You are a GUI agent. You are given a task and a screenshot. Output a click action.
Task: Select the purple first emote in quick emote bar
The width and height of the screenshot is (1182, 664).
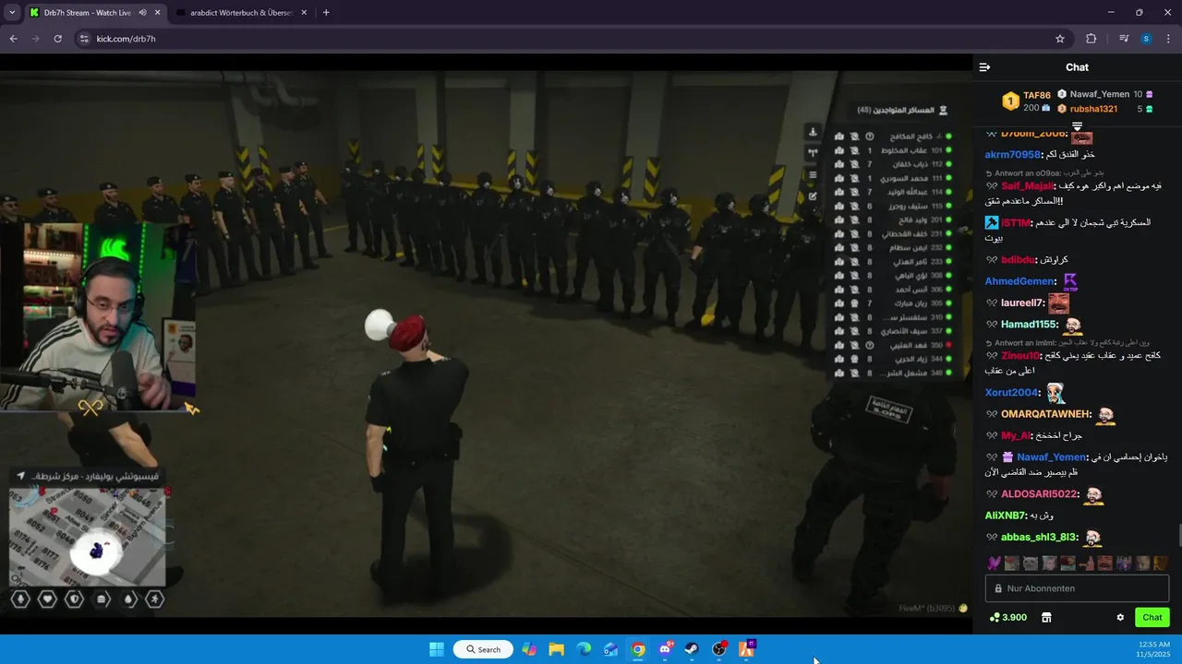pyautogui.click(x=994, y=563)
